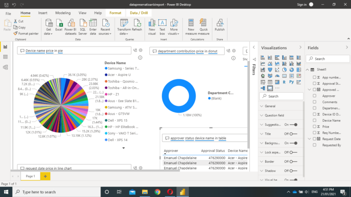Expand the Filters pane arrow

coord(254,47)
